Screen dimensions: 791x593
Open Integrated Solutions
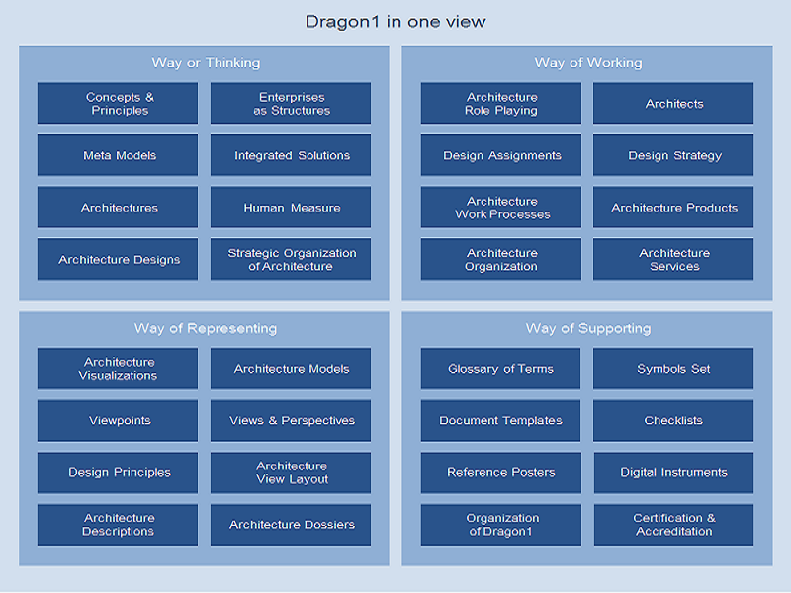291,155
